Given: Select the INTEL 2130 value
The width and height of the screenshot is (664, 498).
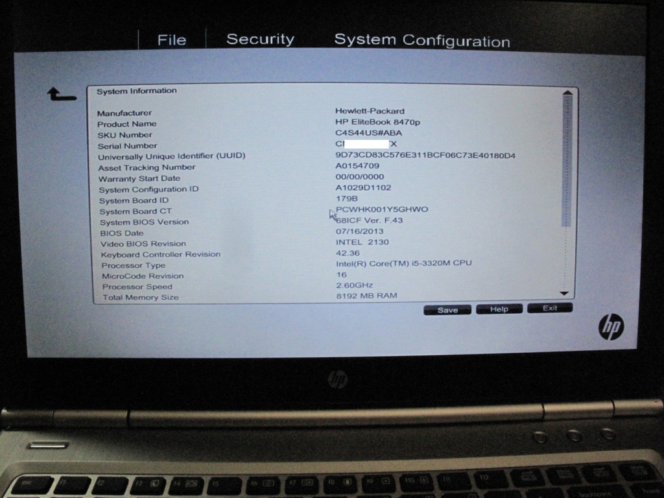Looking at the screenshot, I should [362, 243].
